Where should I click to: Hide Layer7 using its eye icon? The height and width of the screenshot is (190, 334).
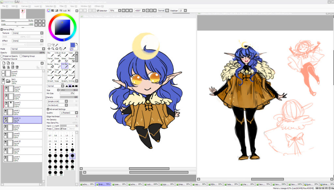6,87
